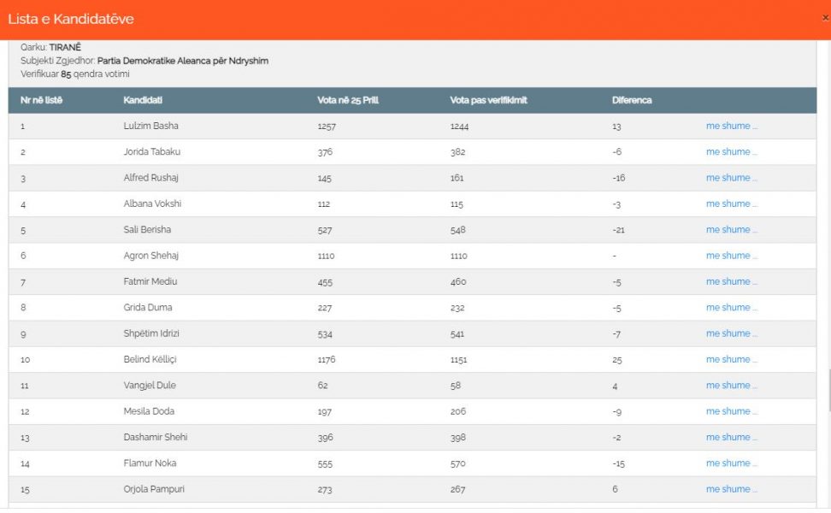Click the Kandidati column header
This screenshot has height=513, width=831.
pos(143,100)
